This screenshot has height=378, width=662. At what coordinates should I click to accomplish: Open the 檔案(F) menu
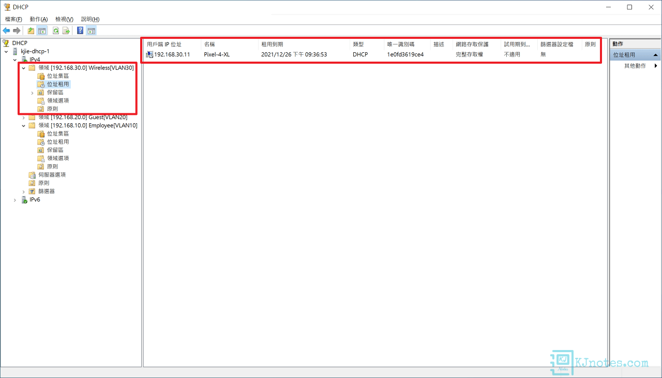coord(13,19)
